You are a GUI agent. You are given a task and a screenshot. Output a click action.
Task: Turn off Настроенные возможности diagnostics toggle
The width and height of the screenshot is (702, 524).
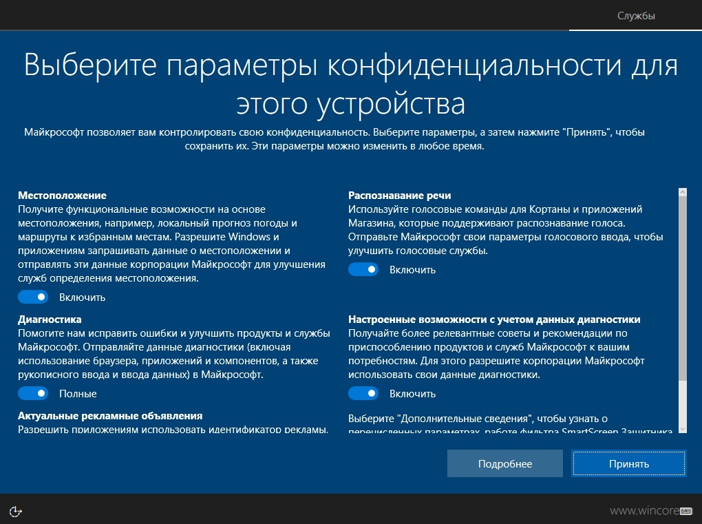click(x=363, y=393)
